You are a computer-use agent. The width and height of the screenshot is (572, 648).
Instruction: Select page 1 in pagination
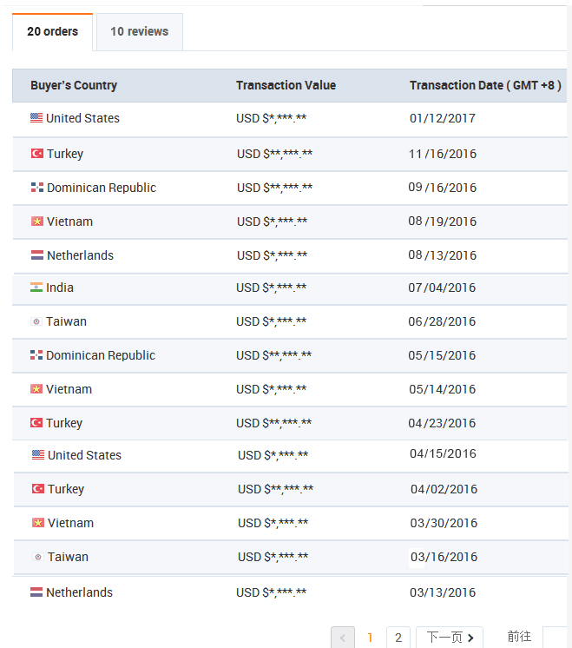click(x=370, y=638)
